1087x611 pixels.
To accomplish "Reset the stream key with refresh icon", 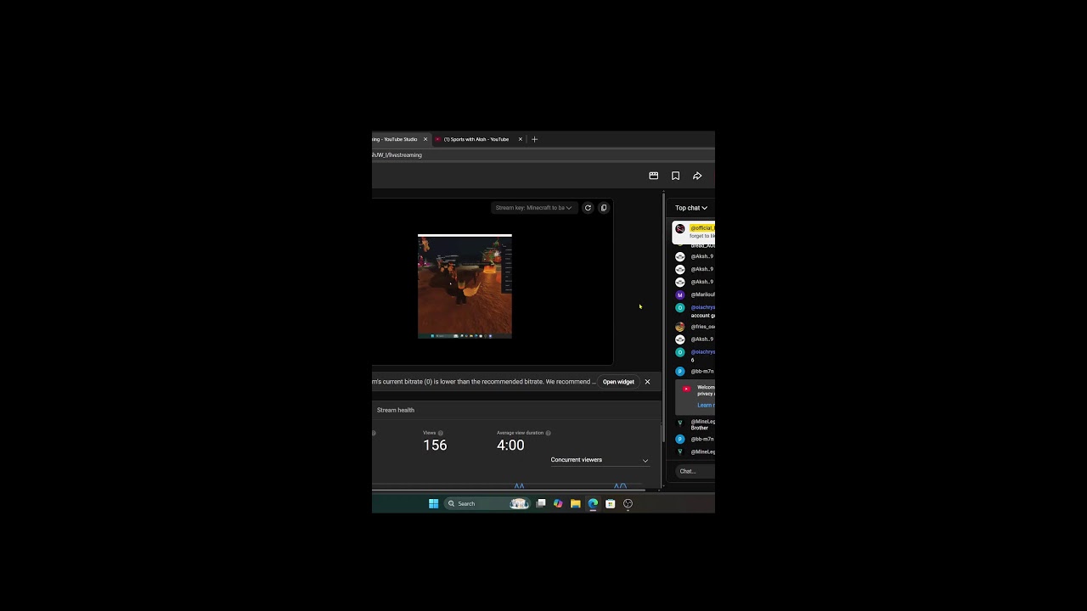I will point(588,208).
